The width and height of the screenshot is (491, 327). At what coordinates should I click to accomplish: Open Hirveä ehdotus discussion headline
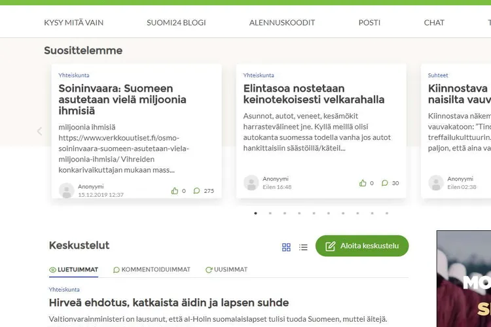169,303
